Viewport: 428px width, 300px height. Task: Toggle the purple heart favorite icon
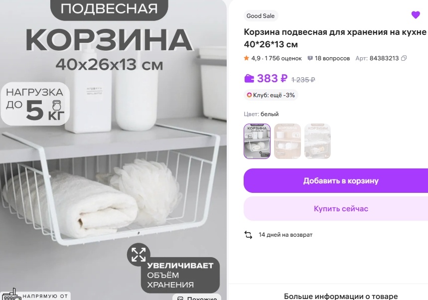[x=416, y=15]
